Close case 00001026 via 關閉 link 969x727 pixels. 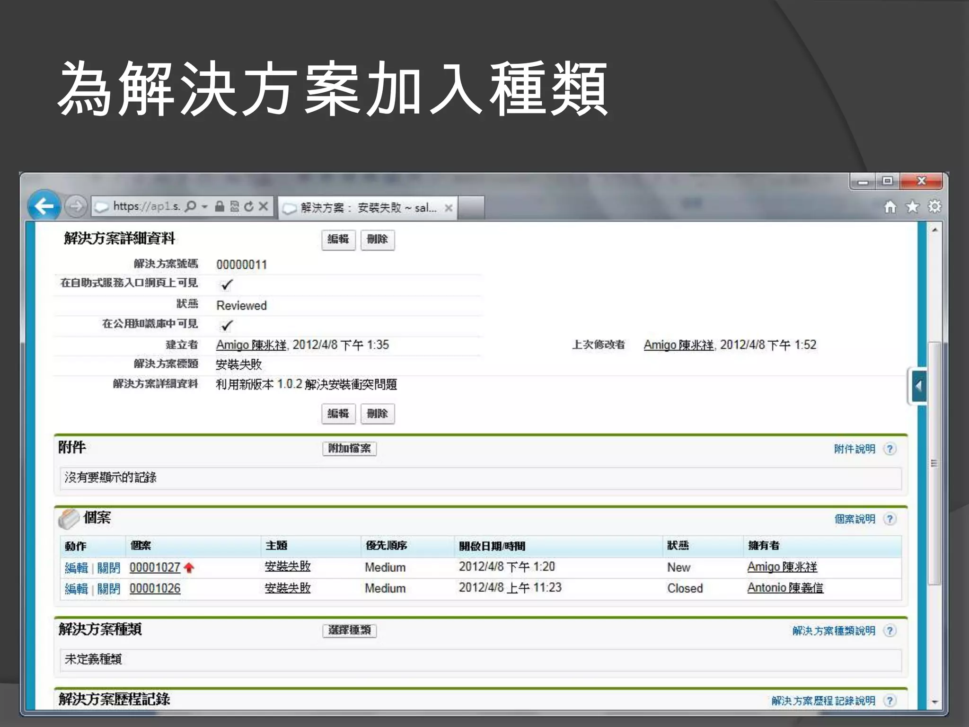[108, 589]
